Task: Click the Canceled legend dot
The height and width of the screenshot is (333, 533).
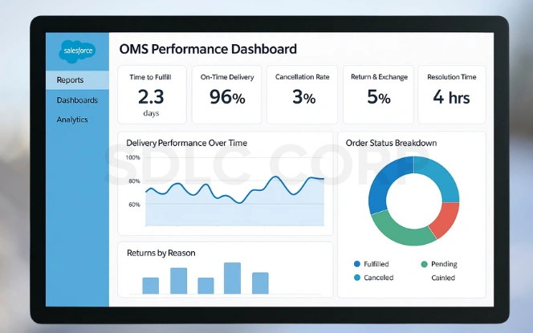Action: (x=356, y=278)
